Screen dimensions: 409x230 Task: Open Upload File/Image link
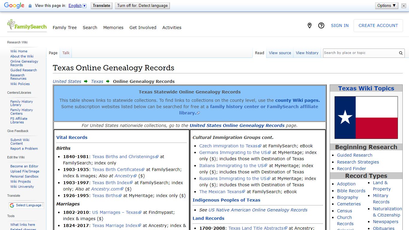click(x=25, y=171)
